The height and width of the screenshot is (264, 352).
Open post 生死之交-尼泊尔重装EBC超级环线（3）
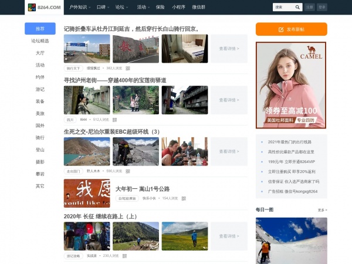(111, 132)
